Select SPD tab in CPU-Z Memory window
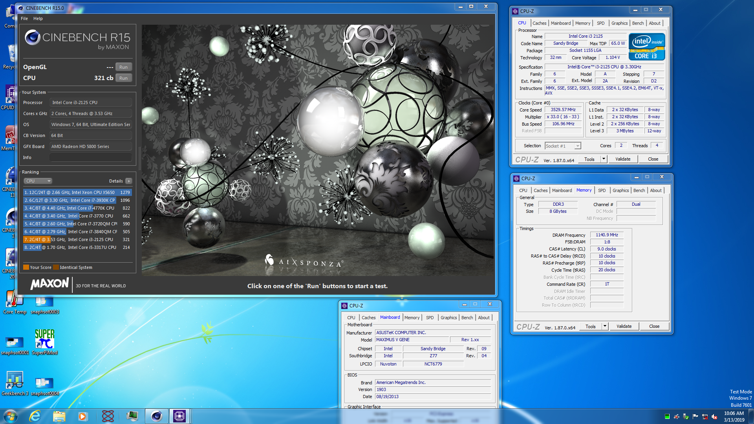Image resolution: width=754 pixels, height=424 pixels. (602, 190)
